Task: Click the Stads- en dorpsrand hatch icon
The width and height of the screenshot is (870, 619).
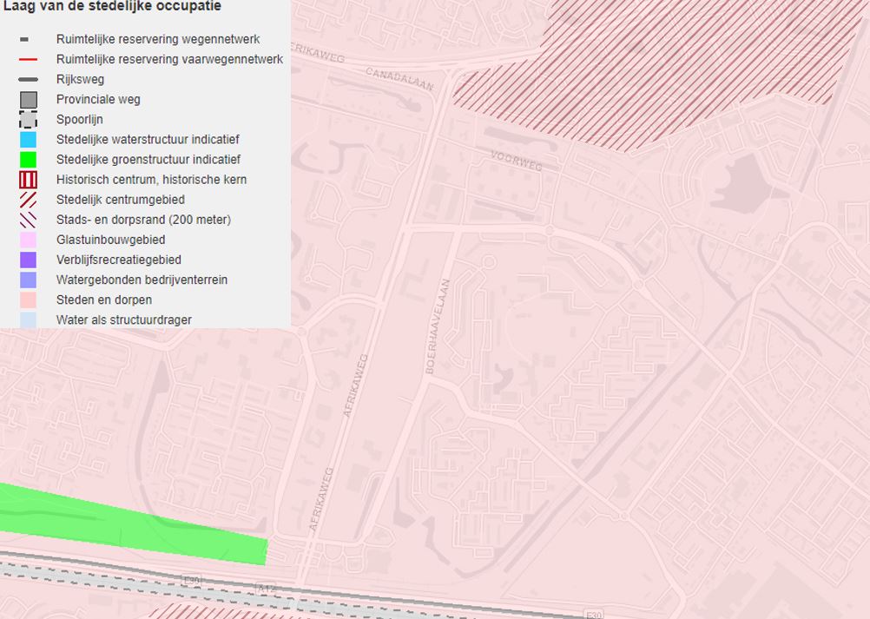Action: pos(28,220)
